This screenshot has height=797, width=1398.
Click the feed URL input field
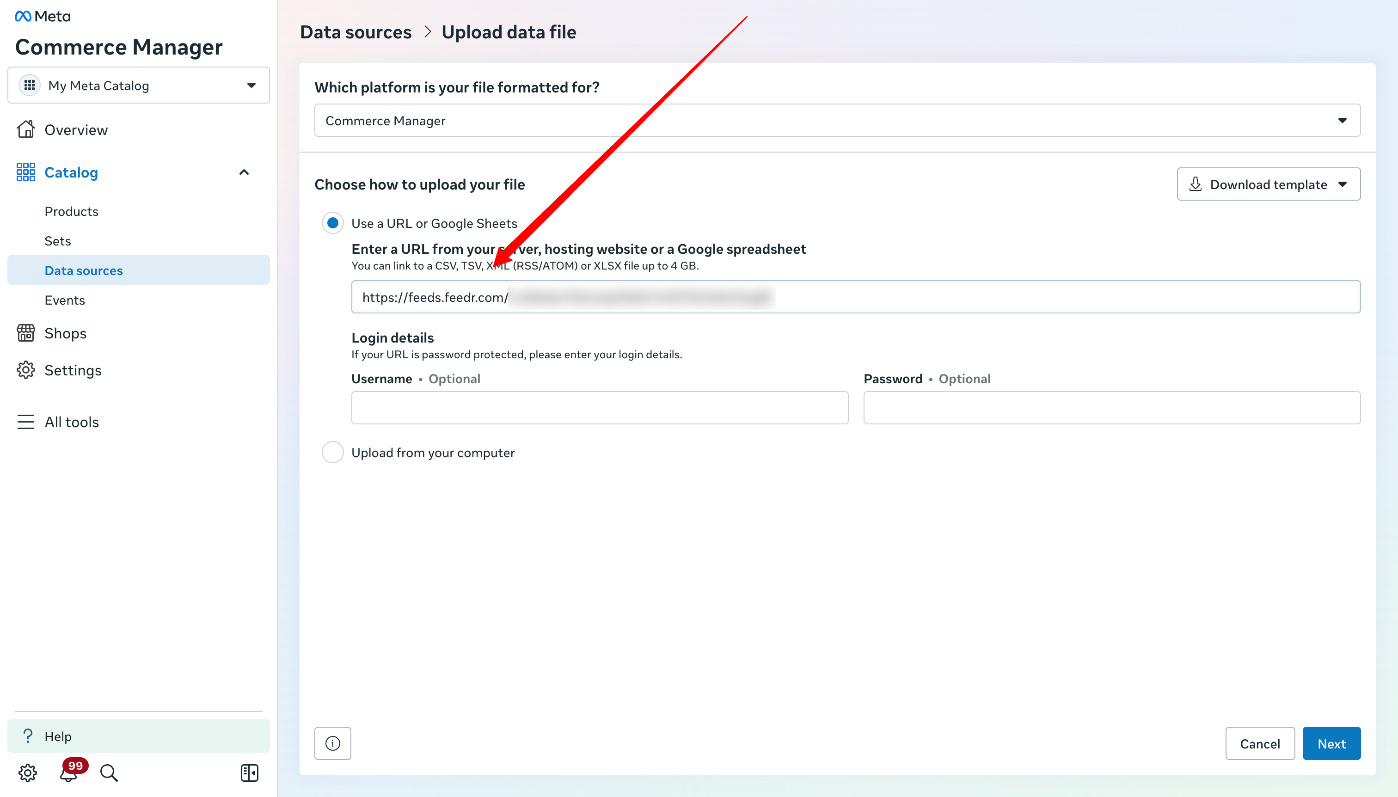[856, 297]
